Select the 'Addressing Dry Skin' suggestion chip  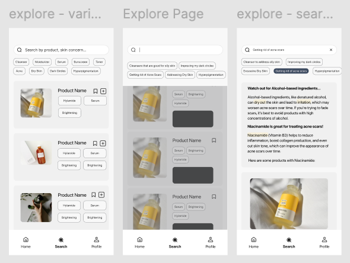180,75
